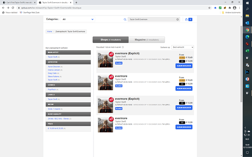Filter by artist Clarice Jensen

point(54,70)
